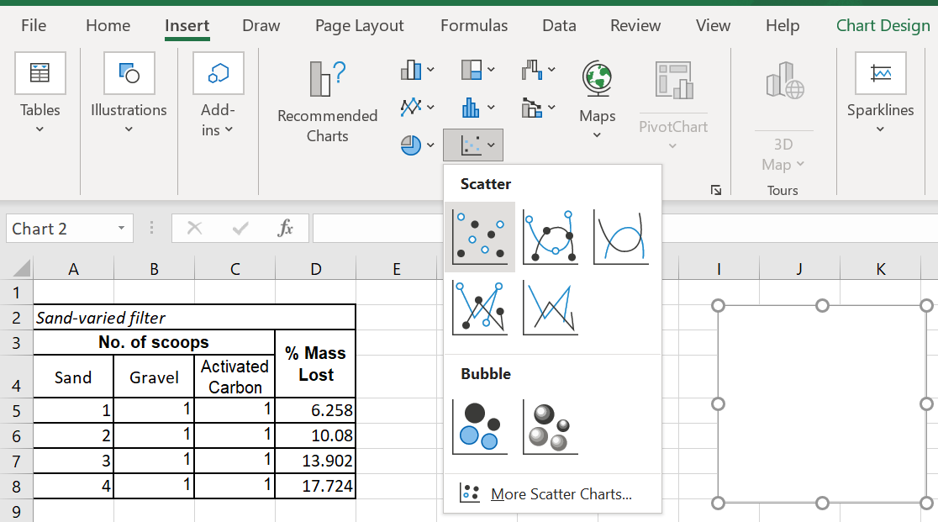This screenshot has height=522, width=938.
Task: Open the File tab
Action: coord(34,26)
